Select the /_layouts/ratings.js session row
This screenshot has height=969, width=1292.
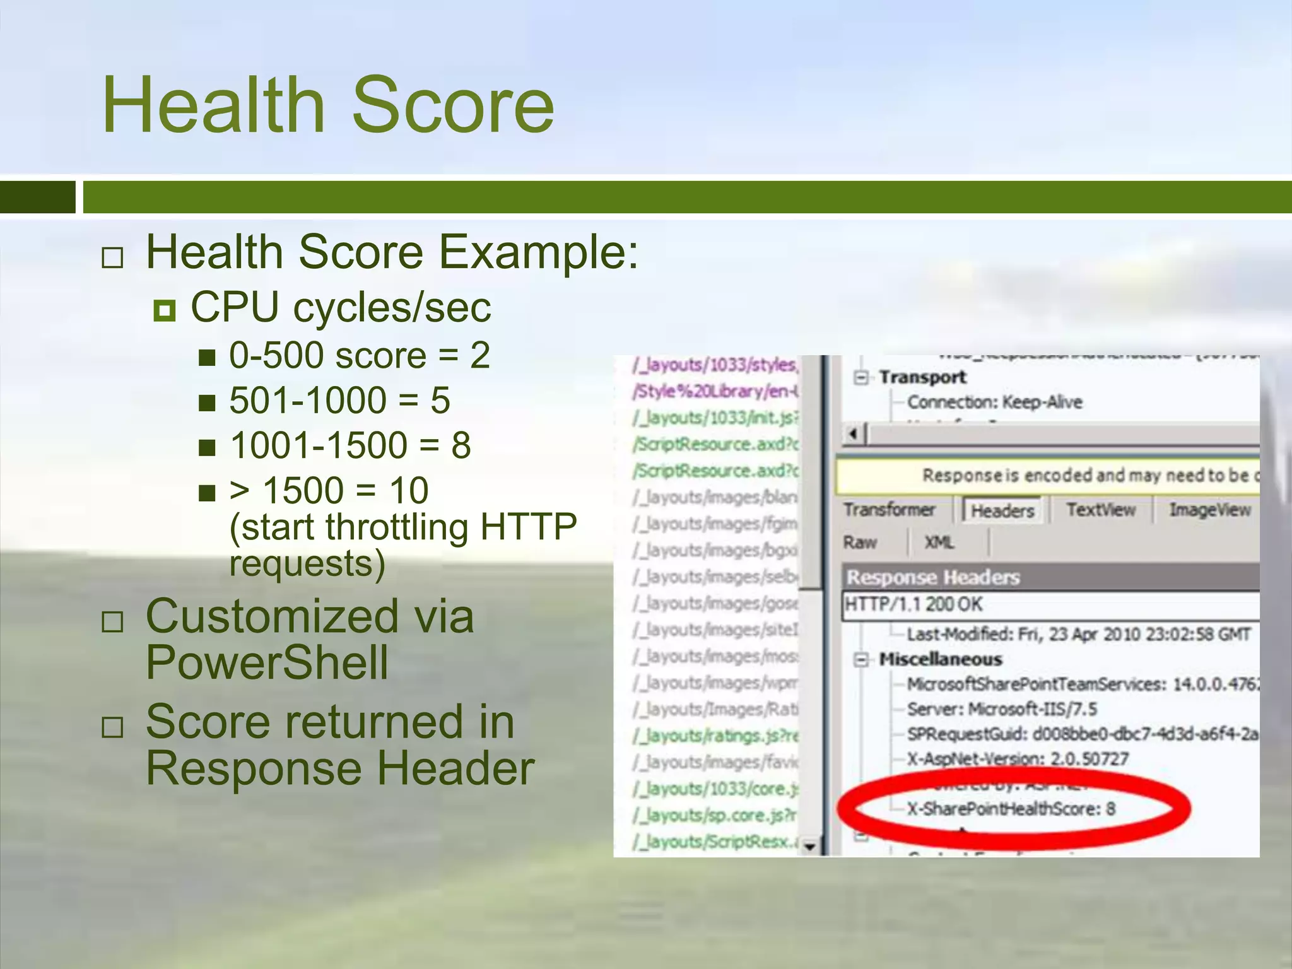pyautogui.click(x=716, y=736)
